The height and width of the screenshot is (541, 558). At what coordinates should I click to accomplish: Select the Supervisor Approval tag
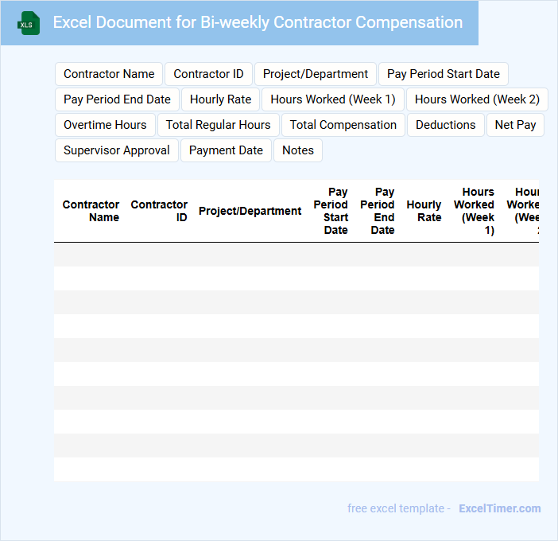(x=117, y=150)
